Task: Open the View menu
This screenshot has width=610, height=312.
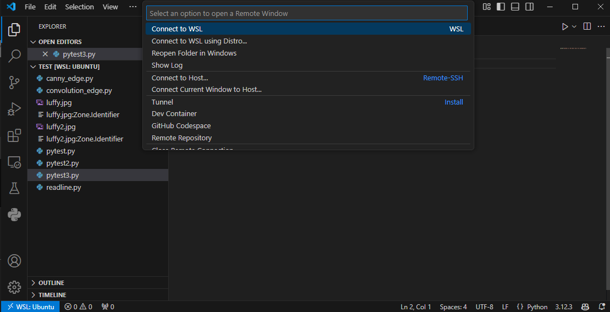Action: tap(110, 7)
